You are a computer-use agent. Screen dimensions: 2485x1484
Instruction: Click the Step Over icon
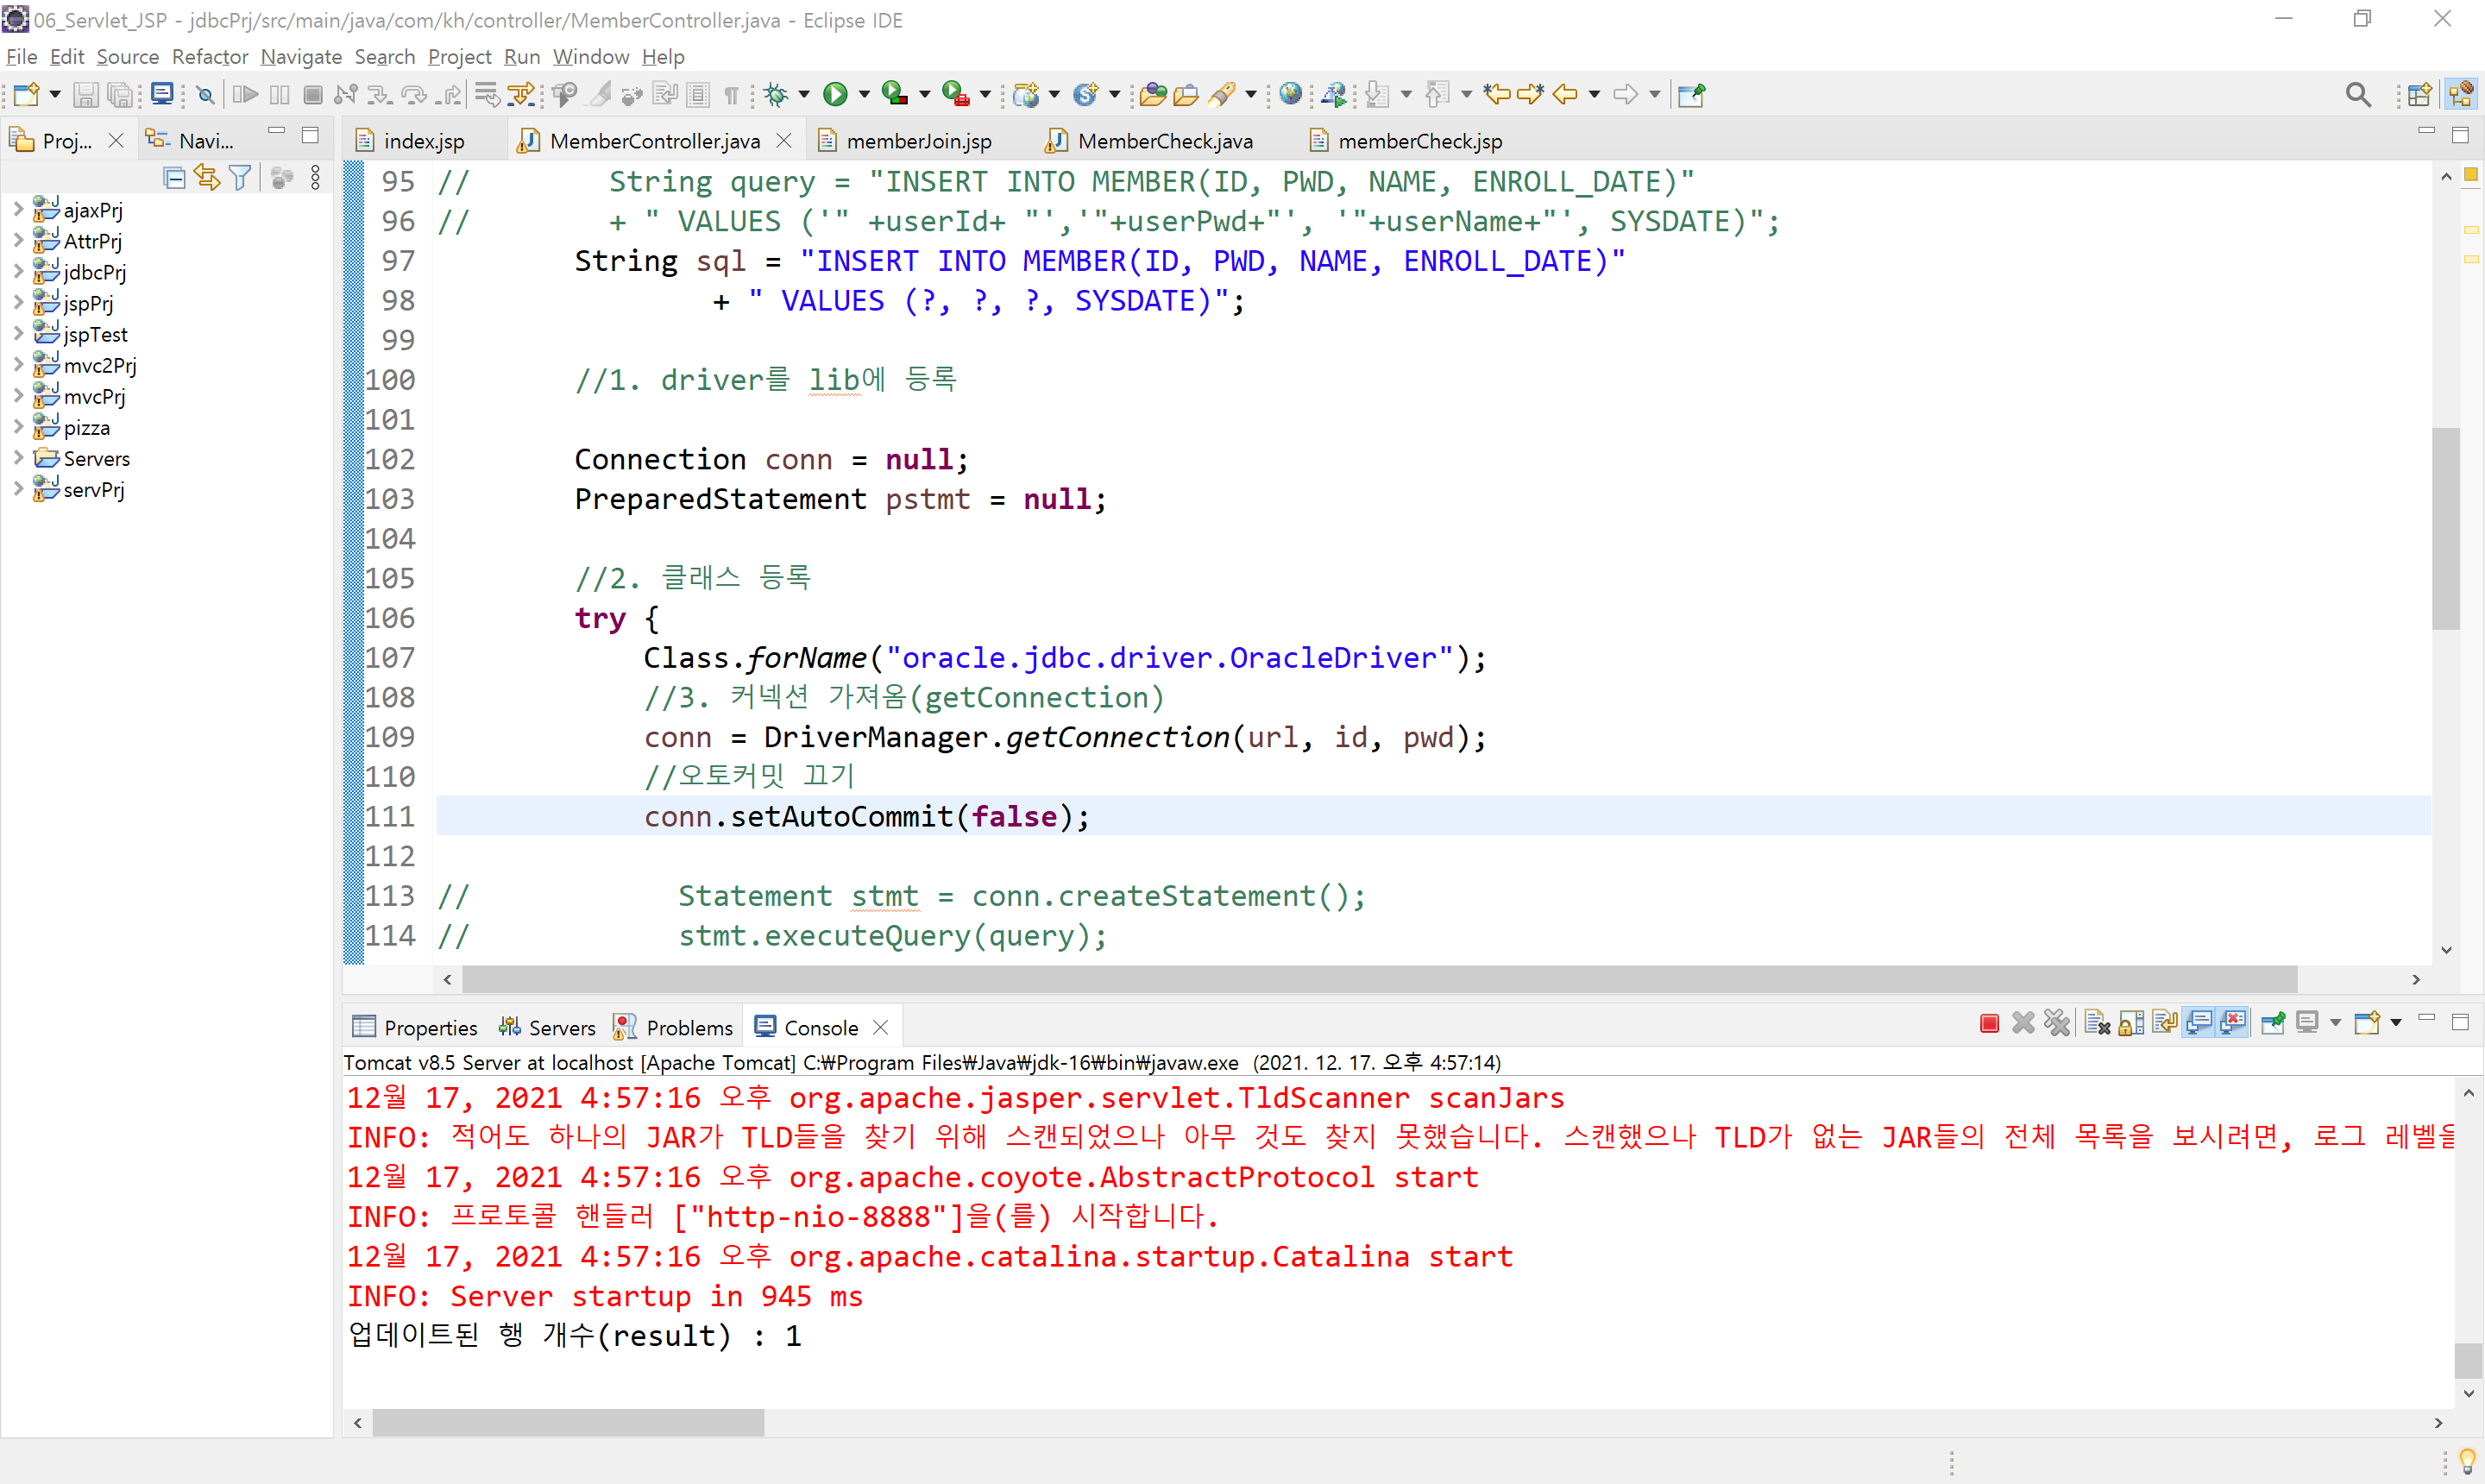(414, 95)
